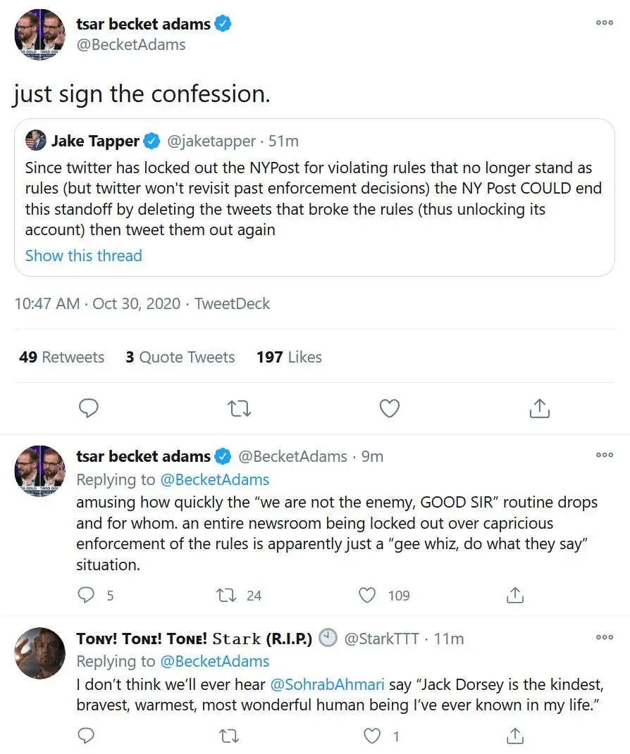
Task: Like Becket's reply with 109 likes
Action: [x=367, y=596]
